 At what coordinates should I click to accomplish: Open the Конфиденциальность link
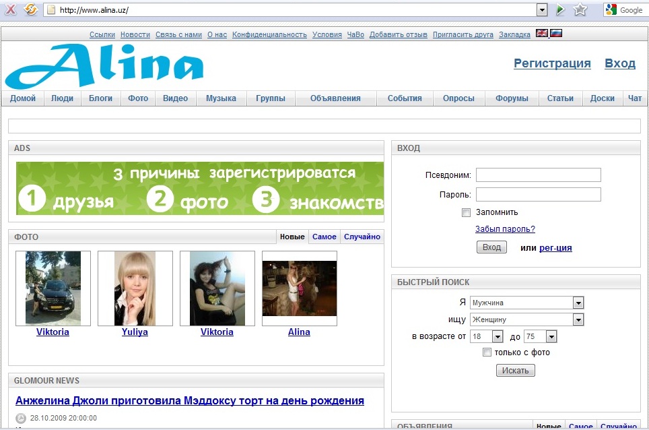269,35
